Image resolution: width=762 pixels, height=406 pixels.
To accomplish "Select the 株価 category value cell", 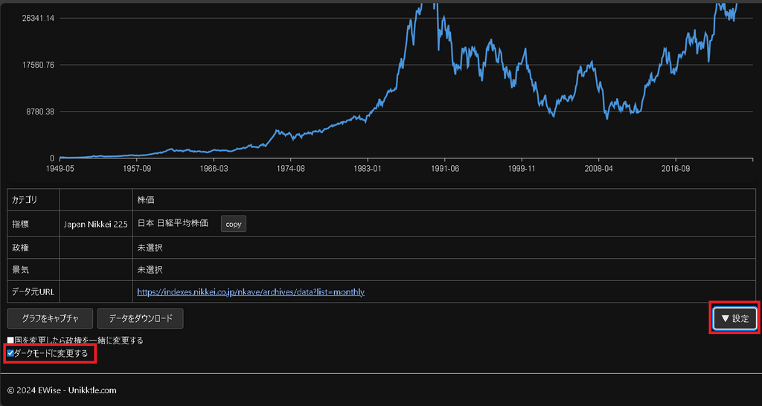I will tap(146, 200).
